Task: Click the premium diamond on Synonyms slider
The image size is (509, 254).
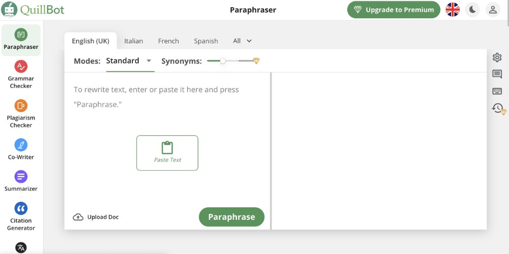Action: pos(256,61)
